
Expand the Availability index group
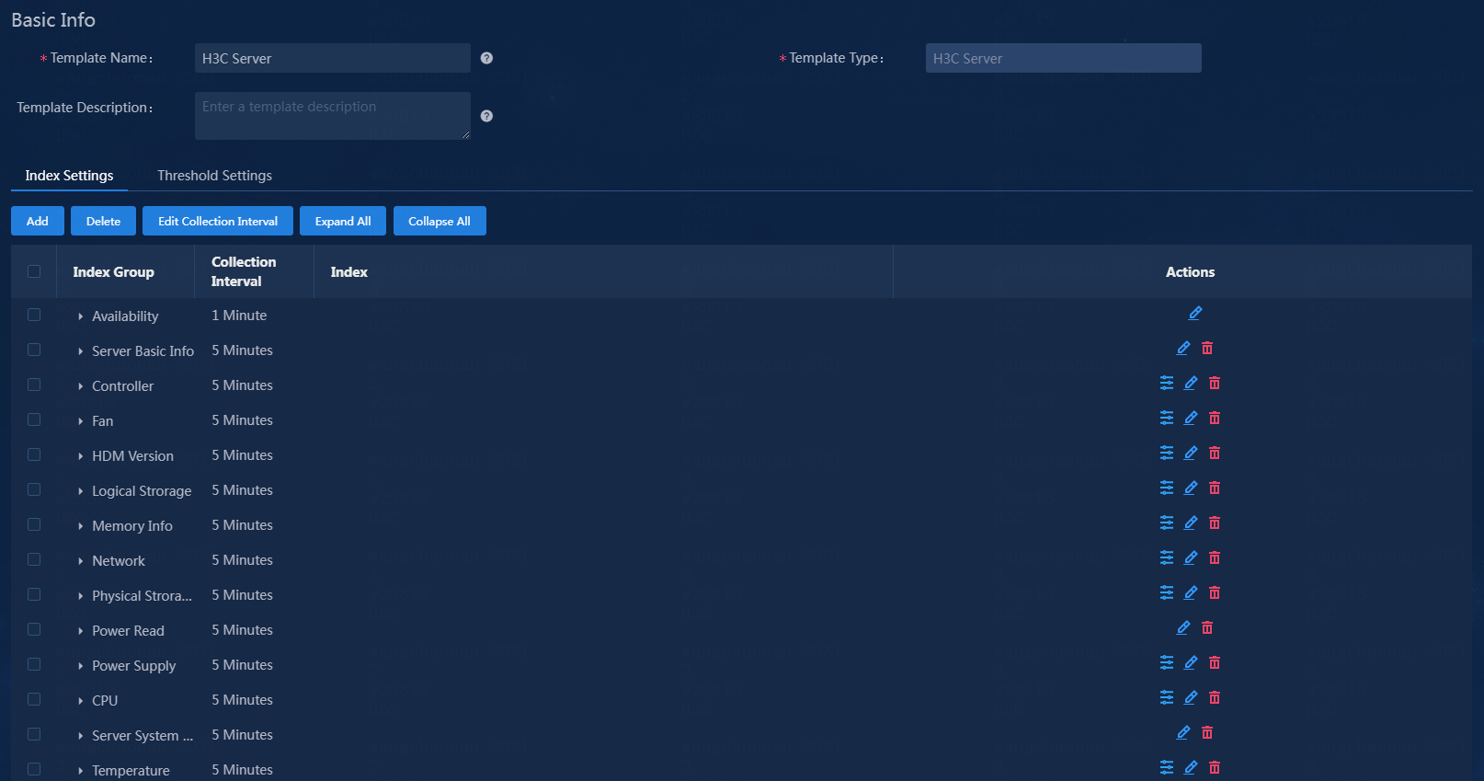pyautogui.click(x=81, y=316)
